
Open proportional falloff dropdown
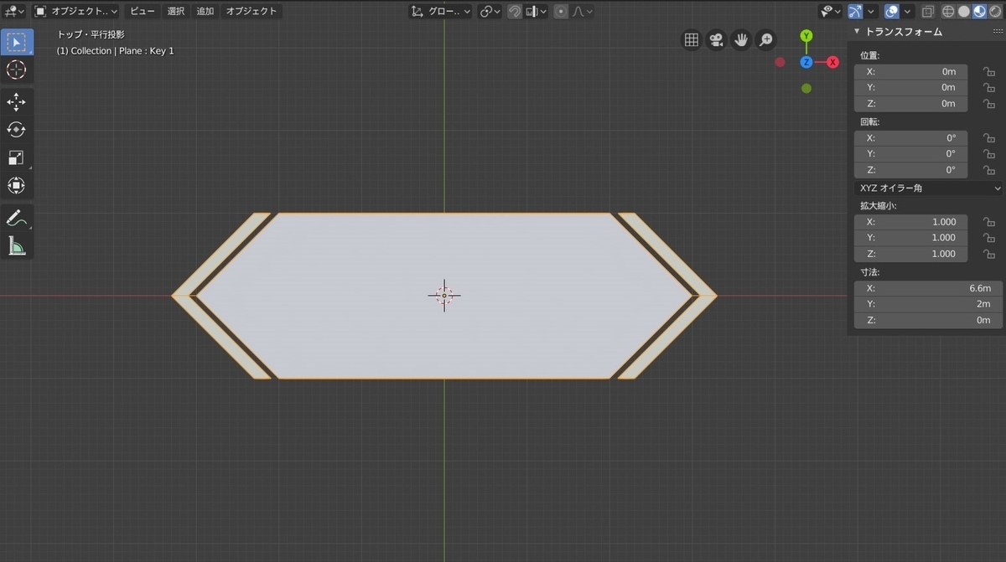(x=582, y=12)
